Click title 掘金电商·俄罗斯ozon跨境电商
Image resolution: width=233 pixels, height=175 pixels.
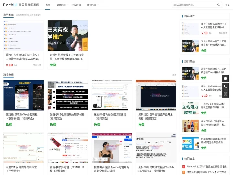pos(111,169)
